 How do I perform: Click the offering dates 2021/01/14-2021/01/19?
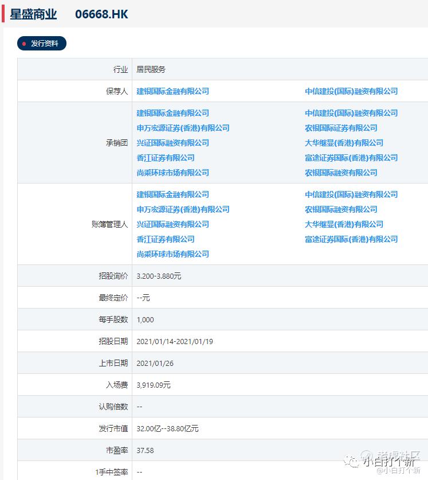pos(175,341)
